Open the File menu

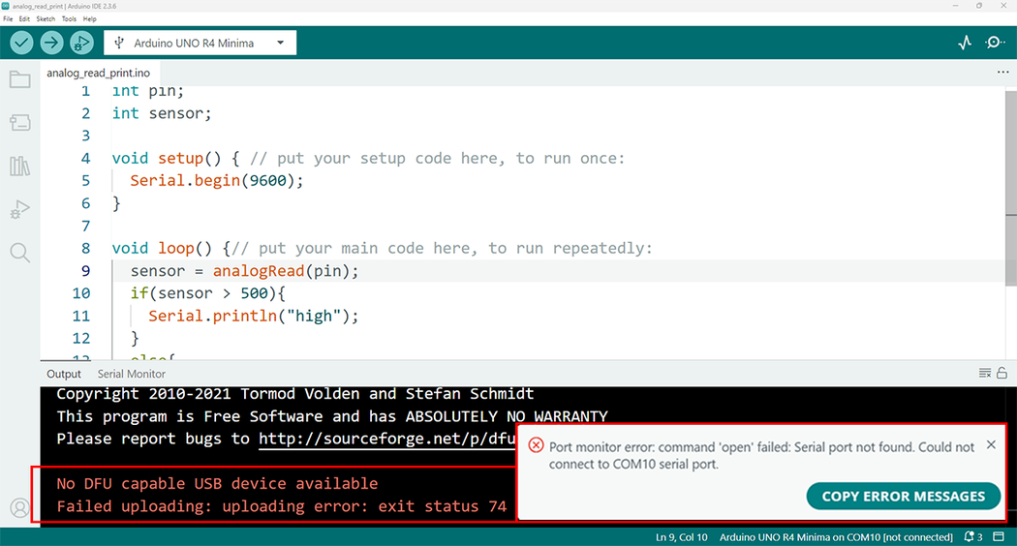point(8,18)
